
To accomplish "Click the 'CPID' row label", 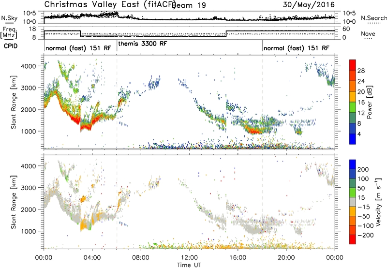I will pos(11,46).
